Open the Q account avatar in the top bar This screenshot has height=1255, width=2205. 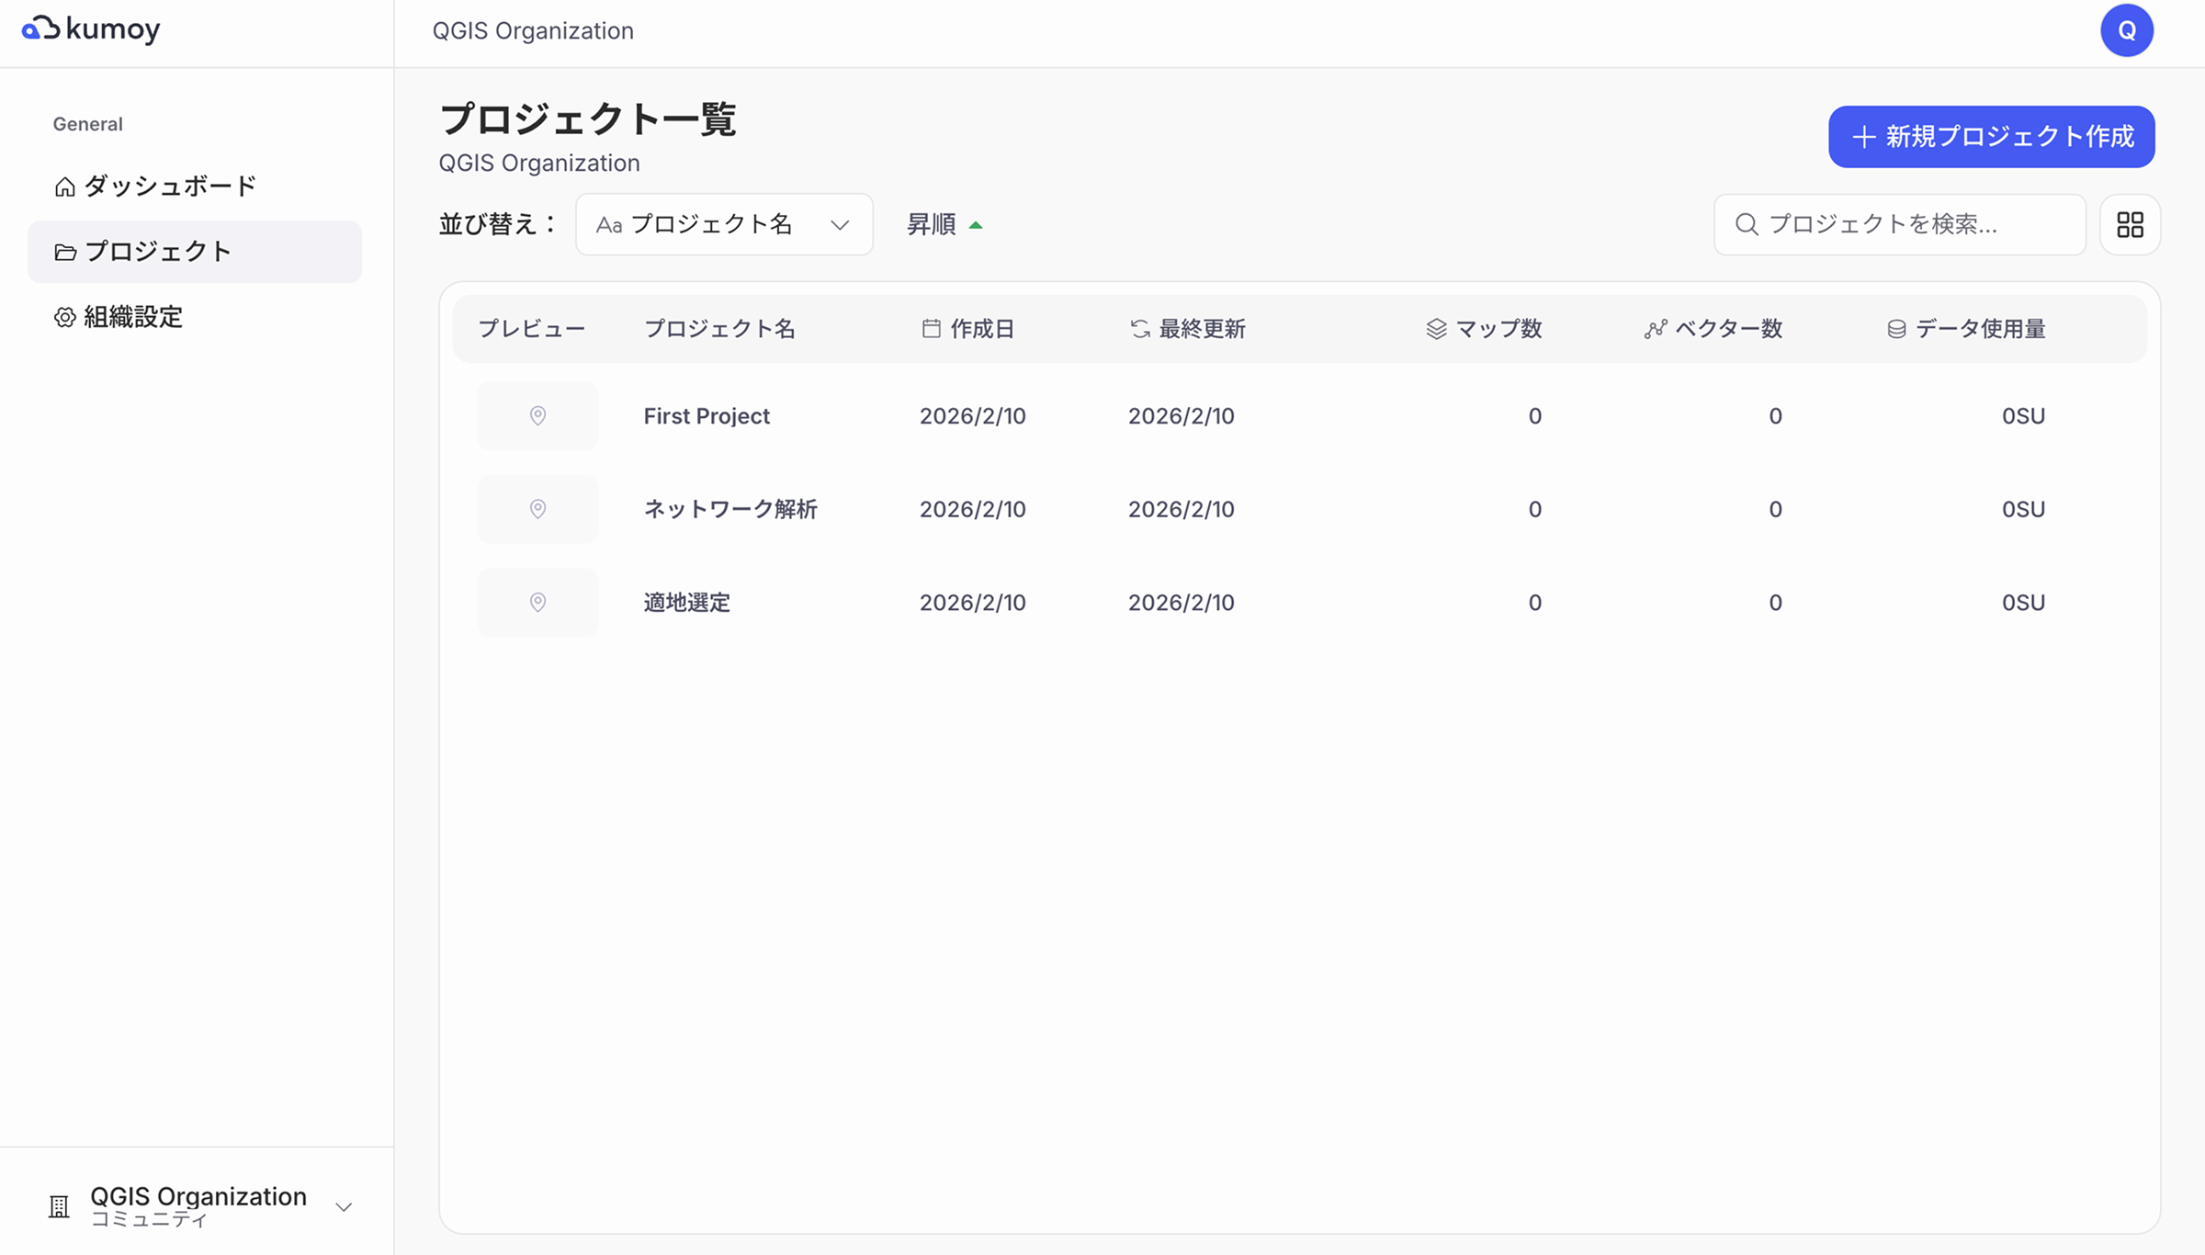2127,30
